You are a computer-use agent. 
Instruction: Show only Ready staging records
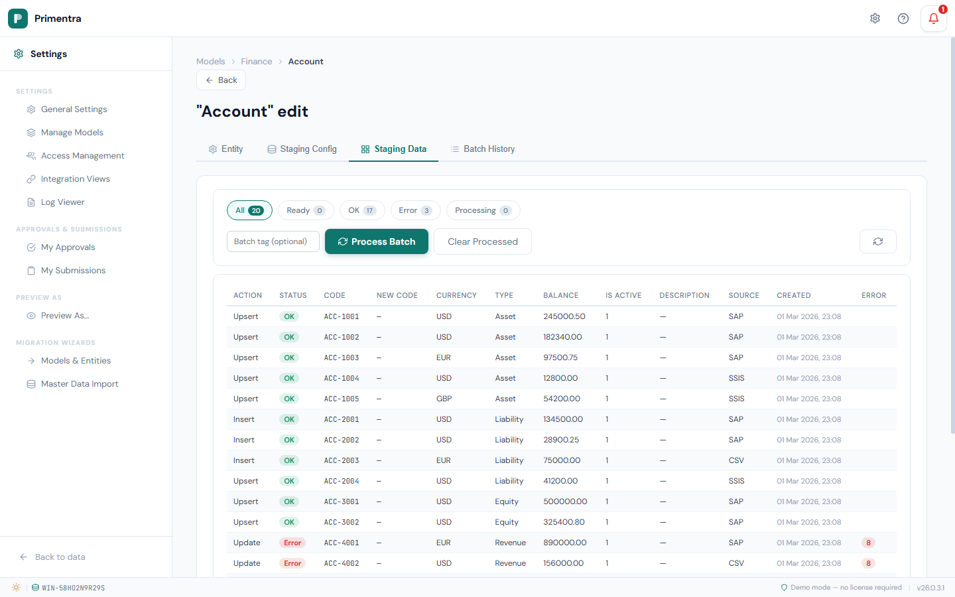click(x=305, y=210)
